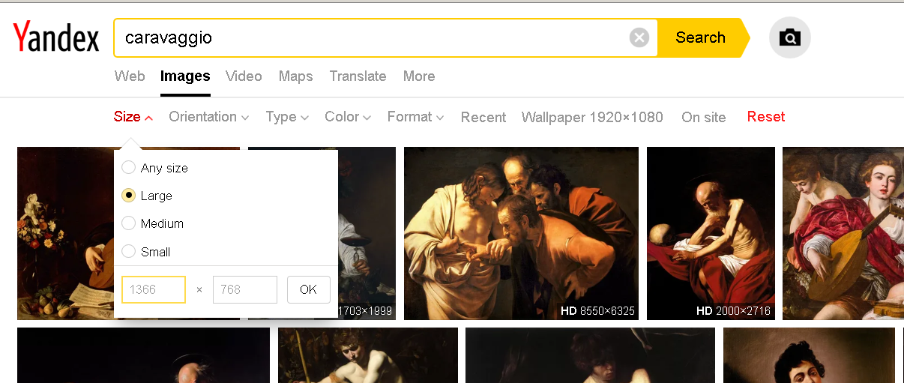Choose the Small size radio option
Image resolution: width=904 pixels, height=383 pixels.
coord(147,252)
